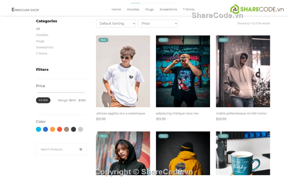Pick the light gray color swatch
The image size is (288, 181).
(81, 129)
